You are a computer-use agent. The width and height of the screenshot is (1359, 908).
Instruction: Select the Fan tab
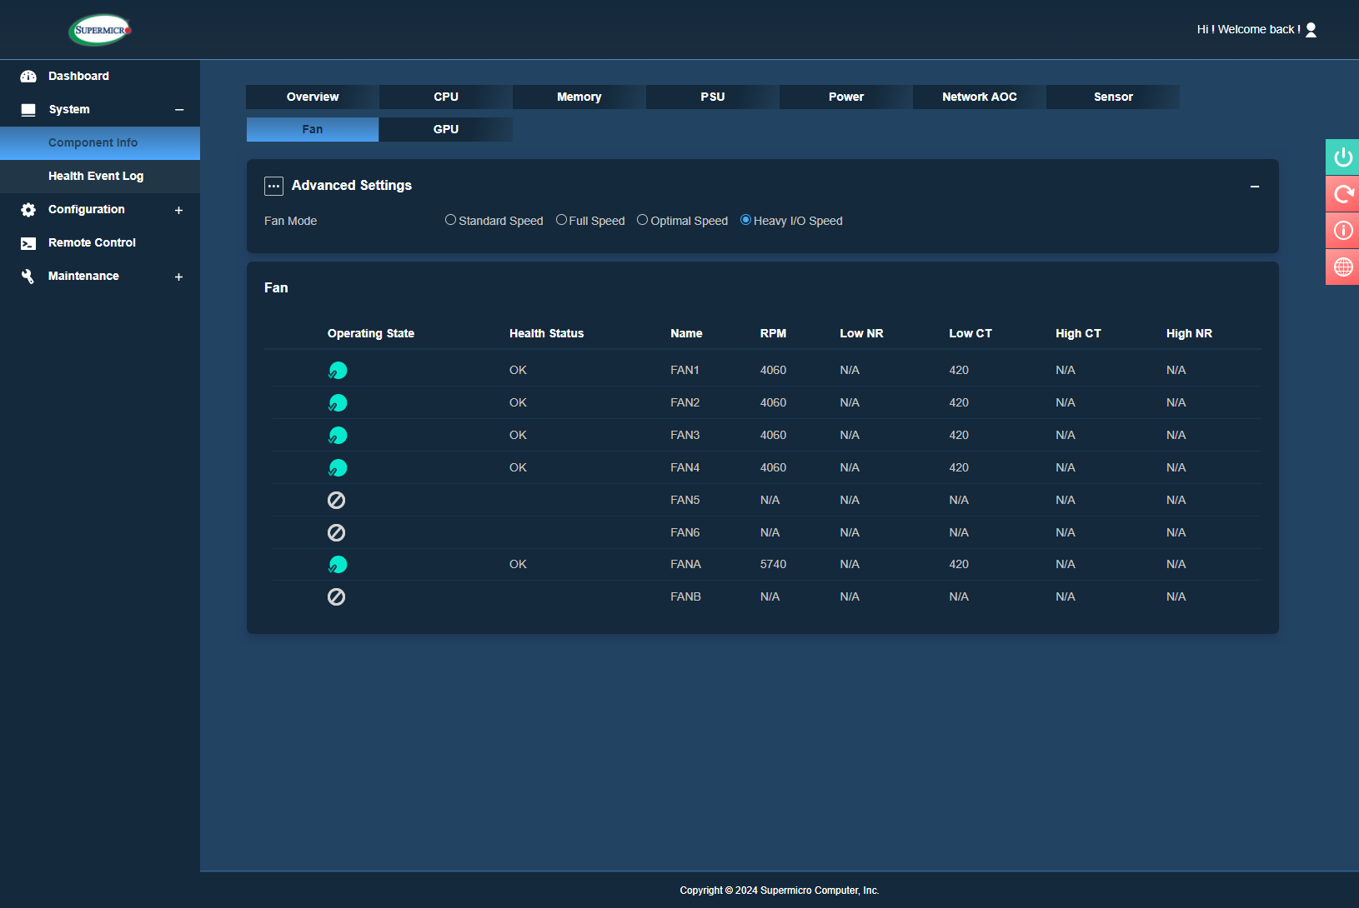313,129
